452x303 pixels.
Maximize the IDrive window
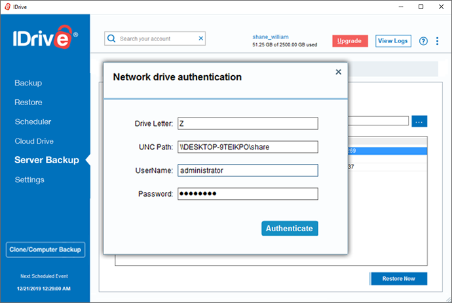[421, 7]
